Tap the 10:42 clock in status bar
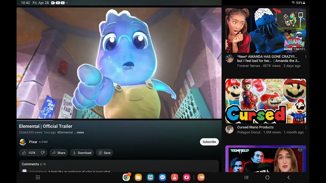 [25, 3]
